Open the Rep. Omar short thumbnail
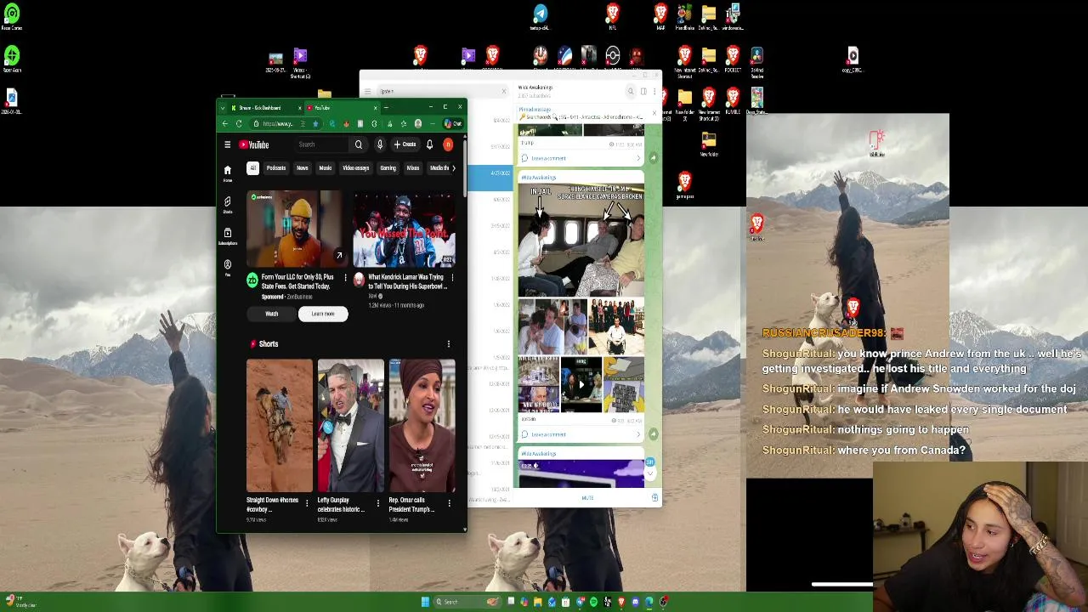Viewport: 1088px width, 612px height. click(422, 426)
